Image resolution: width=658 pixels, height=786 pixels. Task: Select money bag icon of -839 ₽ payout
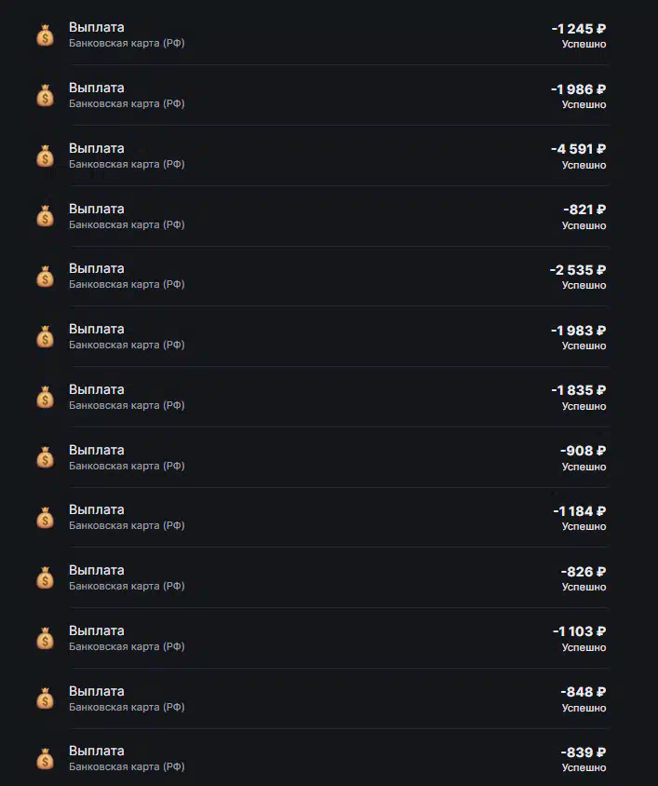45,758
